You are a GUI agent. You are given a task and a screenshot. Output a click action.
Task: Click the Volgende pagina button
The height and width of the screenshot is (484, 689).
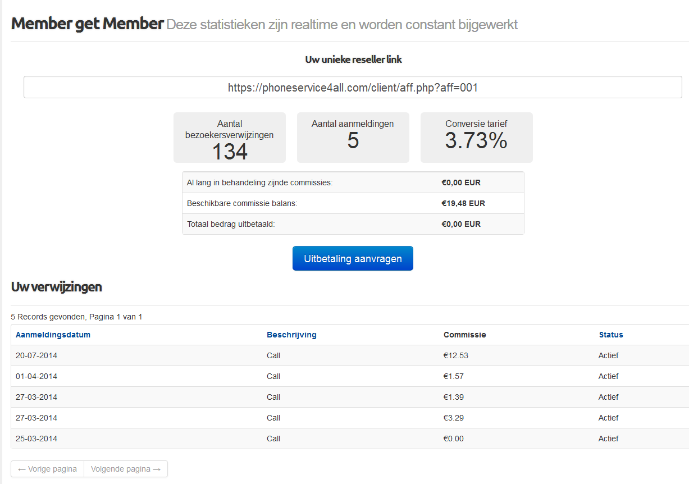(x=125, y=468)
